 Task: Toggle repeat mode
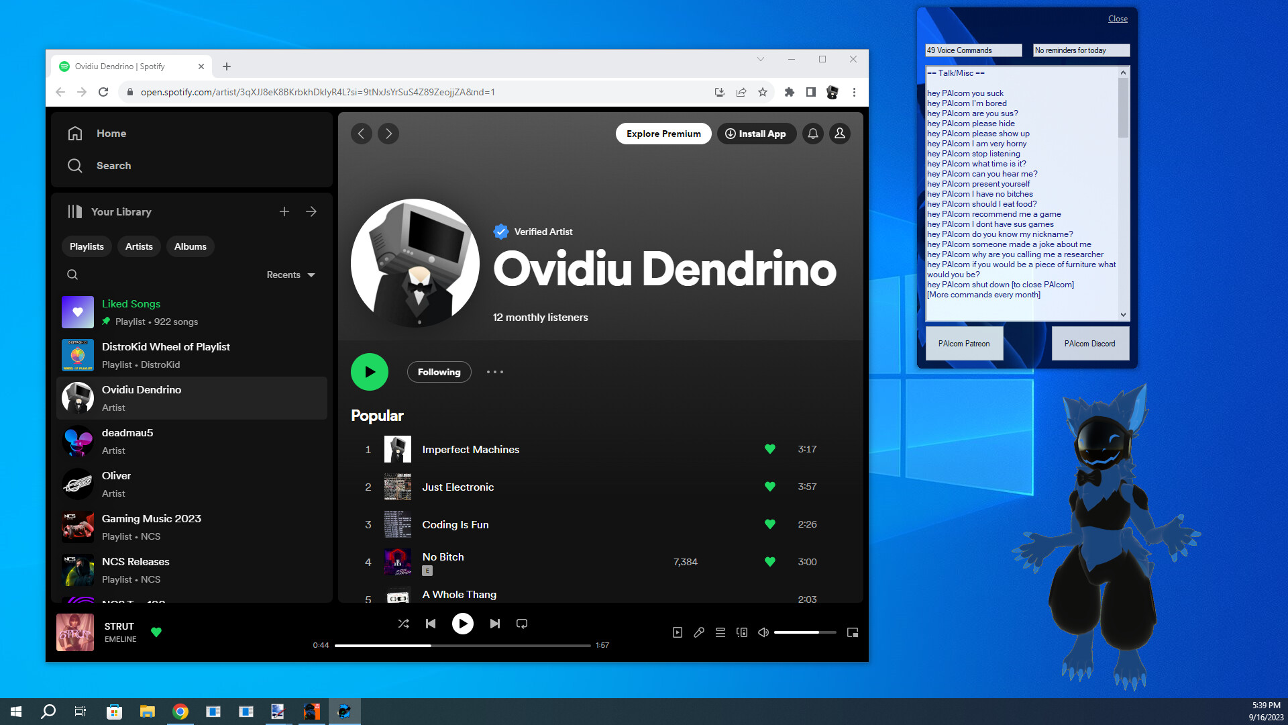[522, 623]
